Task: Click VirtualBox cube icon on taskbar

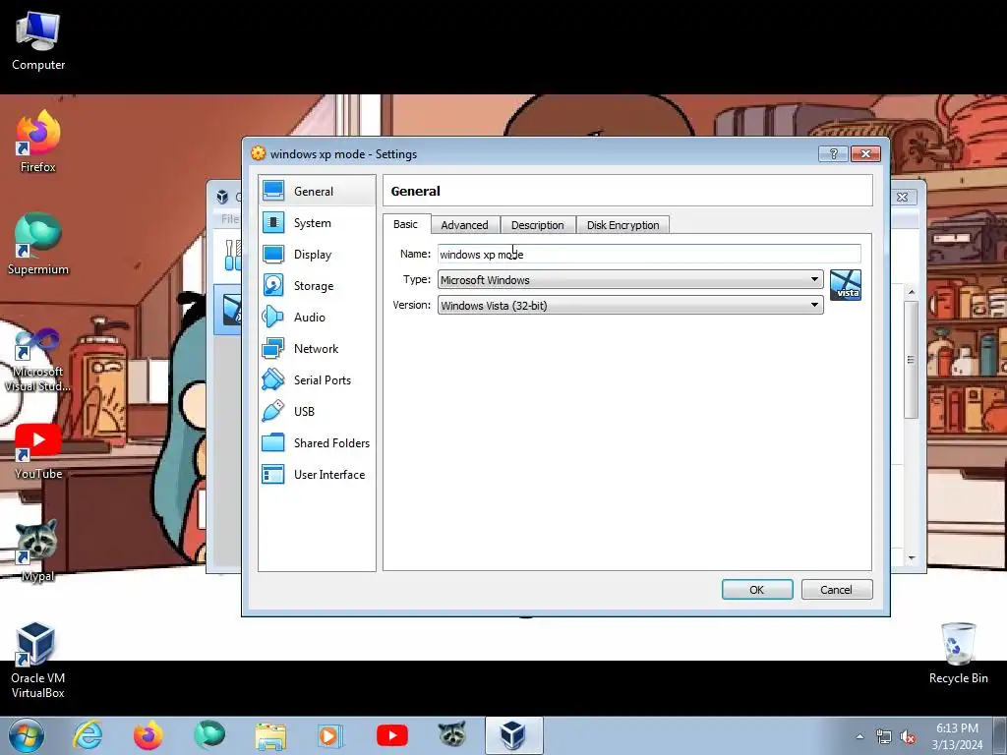Action: pyautogui.click(x=513, y=735)
